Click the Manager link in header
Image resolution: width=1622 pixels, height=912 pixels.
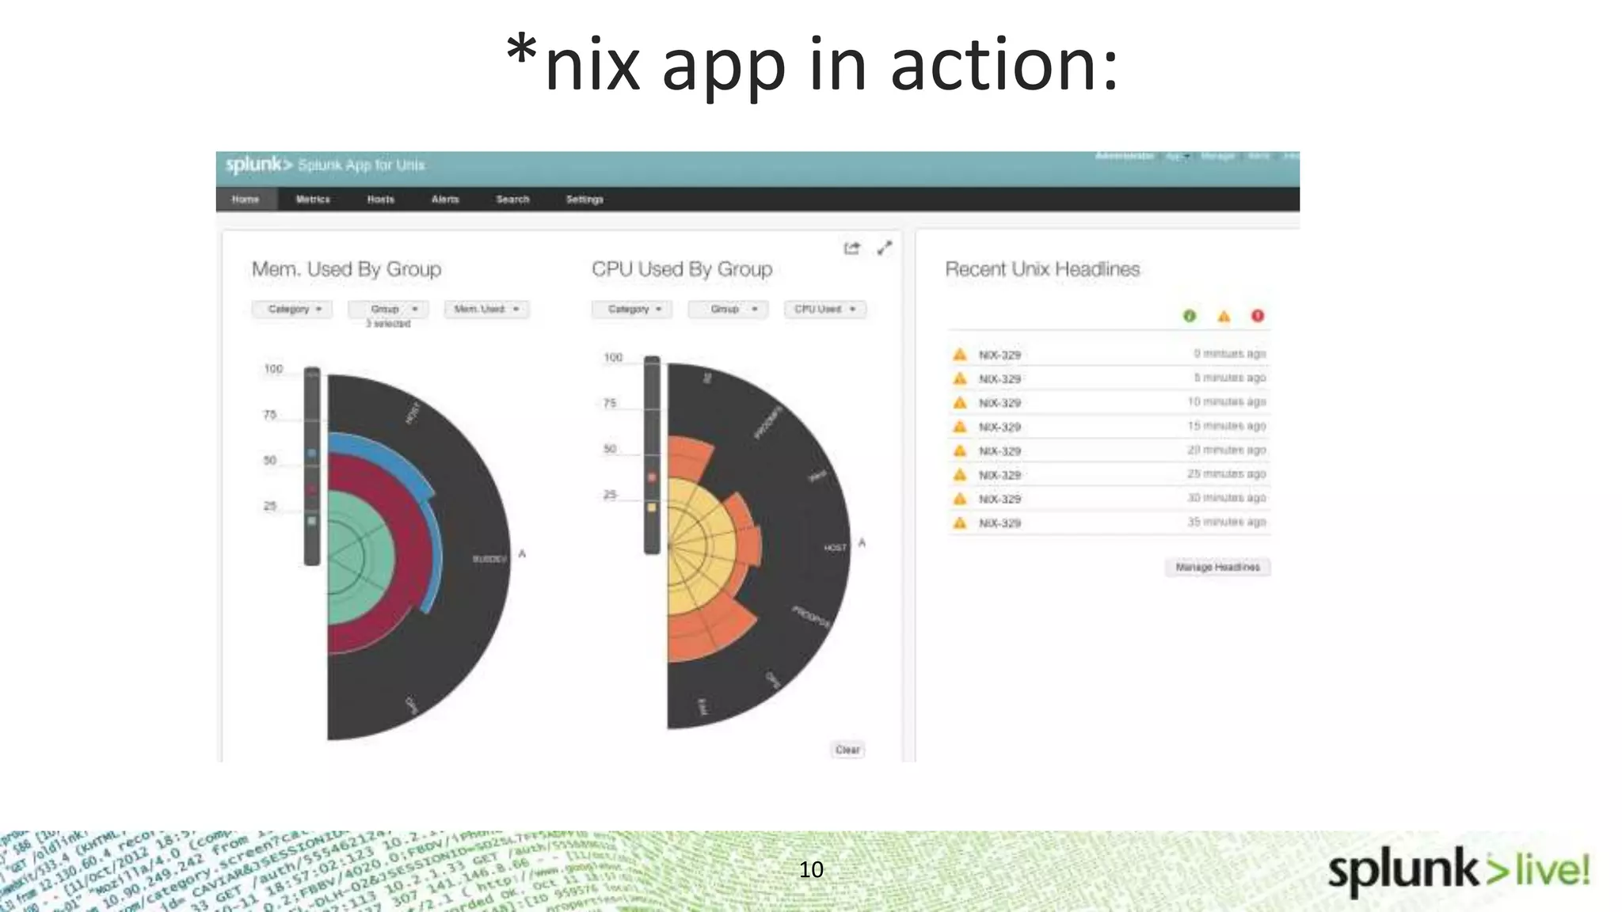click(x=1218, y=156)
